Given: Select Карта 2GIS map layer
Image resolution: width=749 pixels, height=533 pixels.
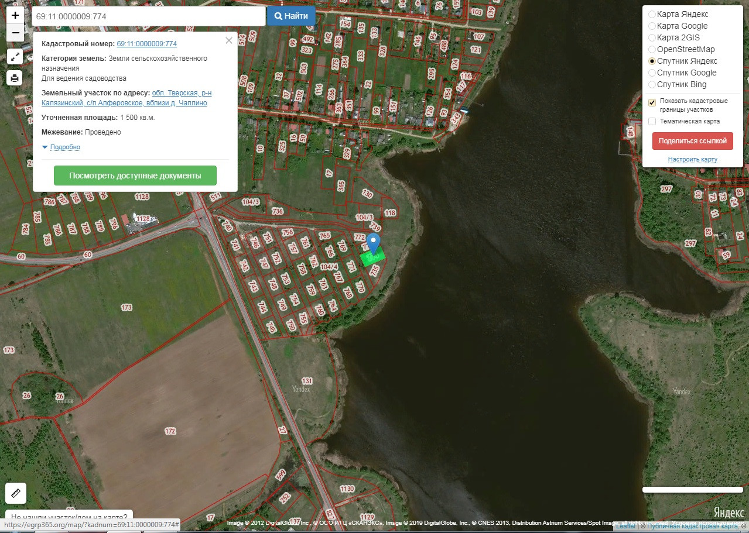Looking at the screenshot, I should click(652, 37).
